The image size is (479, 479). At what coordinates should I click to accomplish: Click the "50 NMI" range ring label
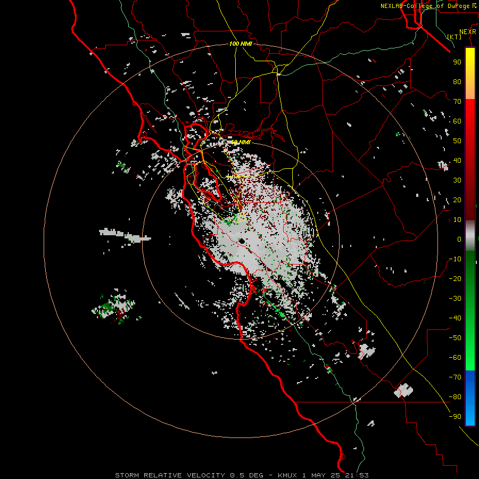pyautogui.click(x=241, y=142)
